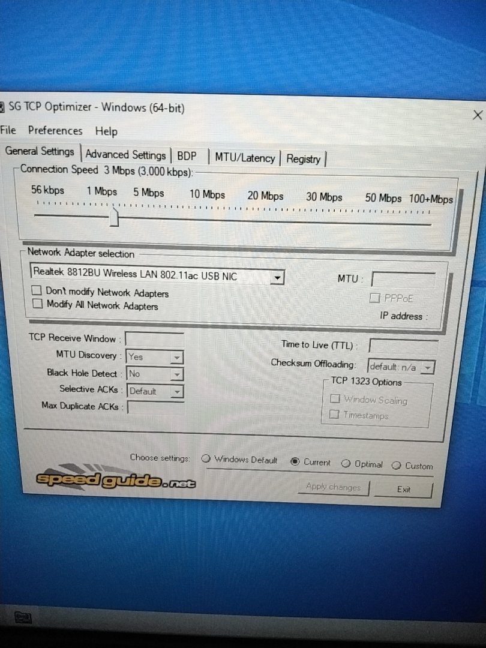Click the Exit button
Image resolution: width=486 pixels, height=648 pixels.
pyautogui.click(x=403, y=490)
